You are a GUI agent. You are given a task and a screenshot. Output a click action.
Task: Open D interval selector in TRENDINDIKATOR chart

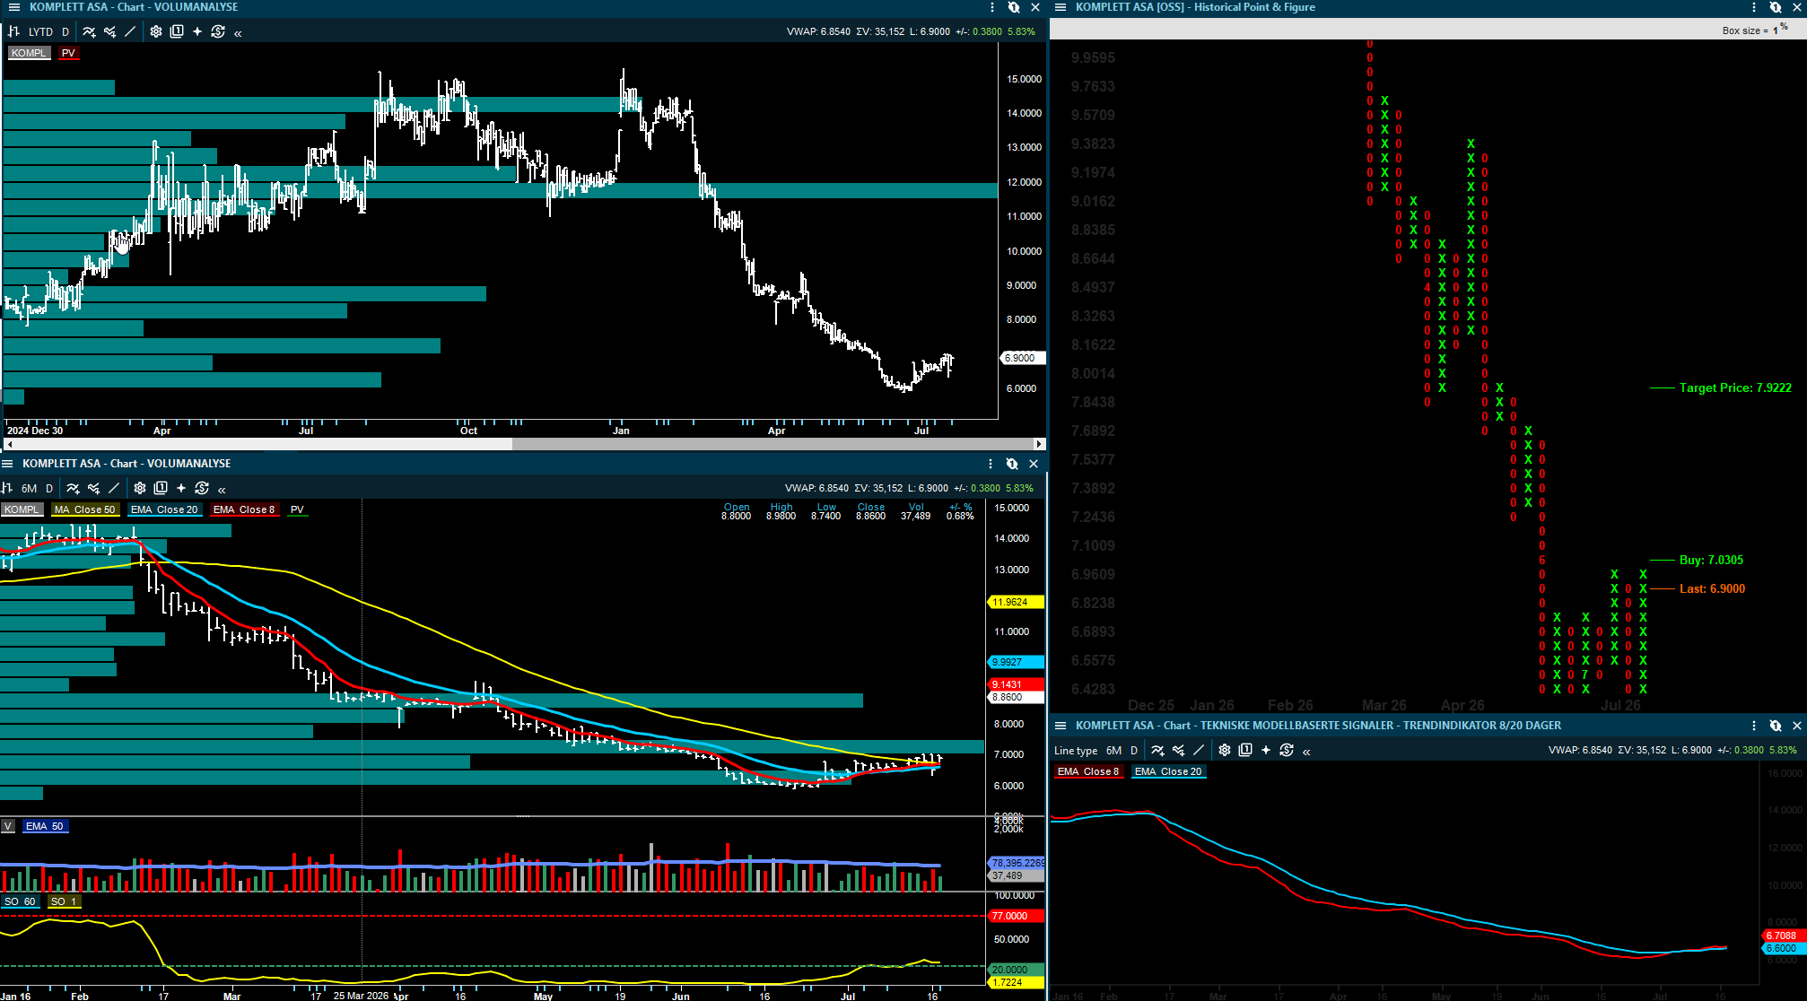(x=1134, y=751)
